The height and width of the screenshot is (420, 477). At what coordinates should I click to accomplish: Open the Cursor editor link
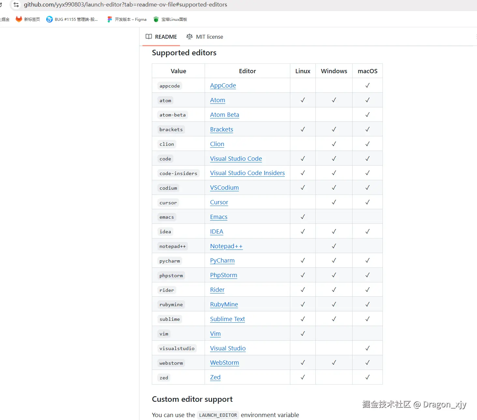(219, 202)
